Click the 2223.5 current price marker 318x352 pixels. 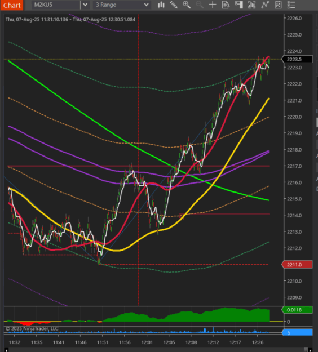click(x=297, y=59)
